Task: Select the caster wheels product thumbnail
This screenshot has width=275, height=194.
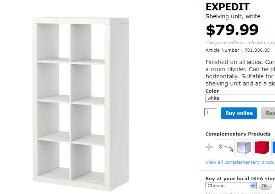Action: (x=226, y=147)
